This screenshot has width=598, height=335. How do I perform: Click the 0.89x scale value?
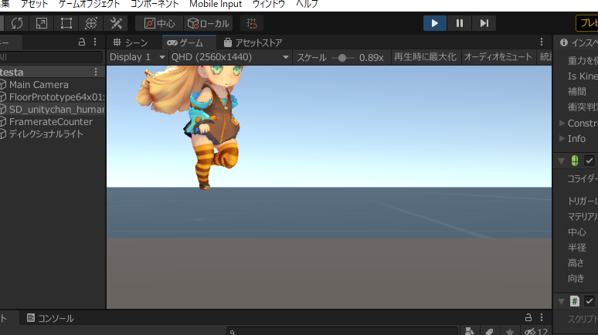click(x=371, y=58)
